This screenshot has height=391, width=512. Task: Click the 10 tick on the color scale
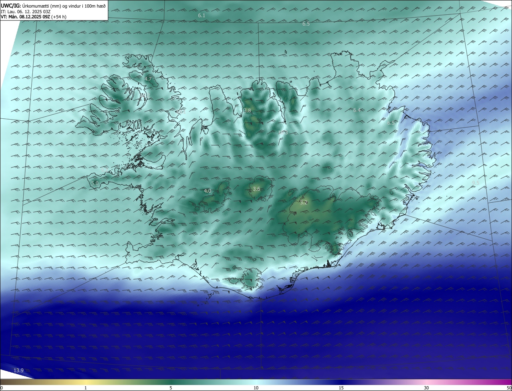256,388
